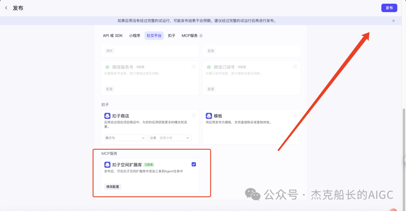Tick the 微信订阅号 checkbox
Image resolution: width=406 pixels, height=211 pixels.
(x=295, y=67)
